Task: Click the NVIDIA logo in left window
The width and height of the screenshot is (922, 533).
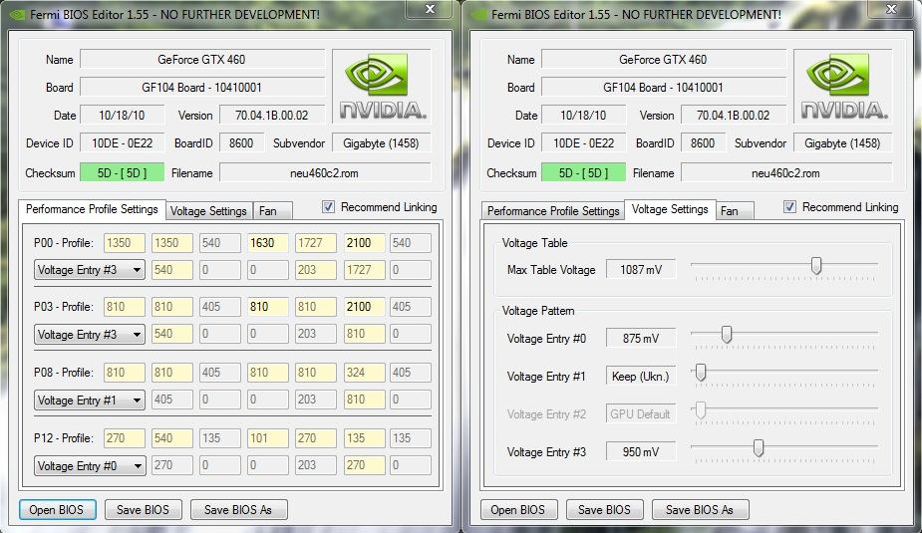Action: pyautogui.click(x=382, y=86)
